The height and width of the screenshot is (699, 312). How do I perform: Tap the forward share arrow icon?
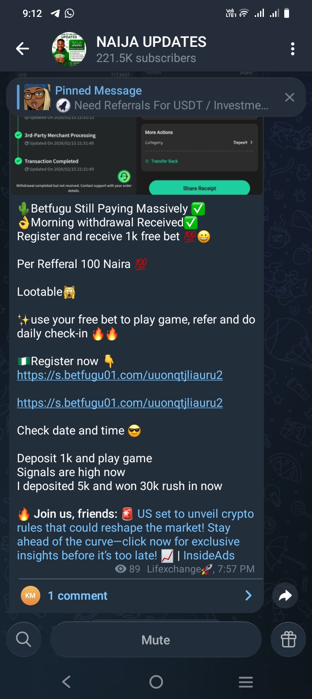point(285,596)
